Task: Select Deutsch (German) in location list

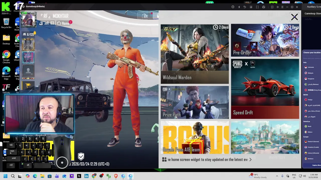Action: point(312,141)
